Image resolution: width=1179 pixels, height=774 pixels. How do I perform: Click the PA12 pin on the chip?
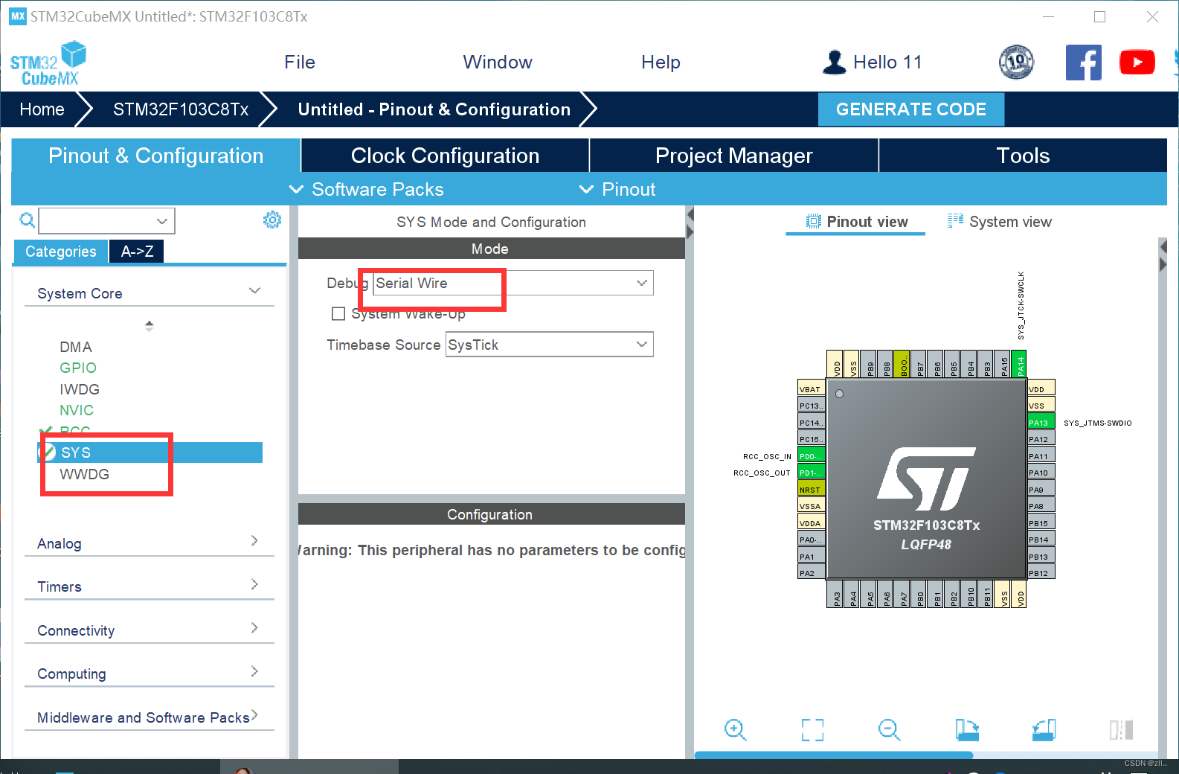pyautogui.click(x=1041, y=439)
